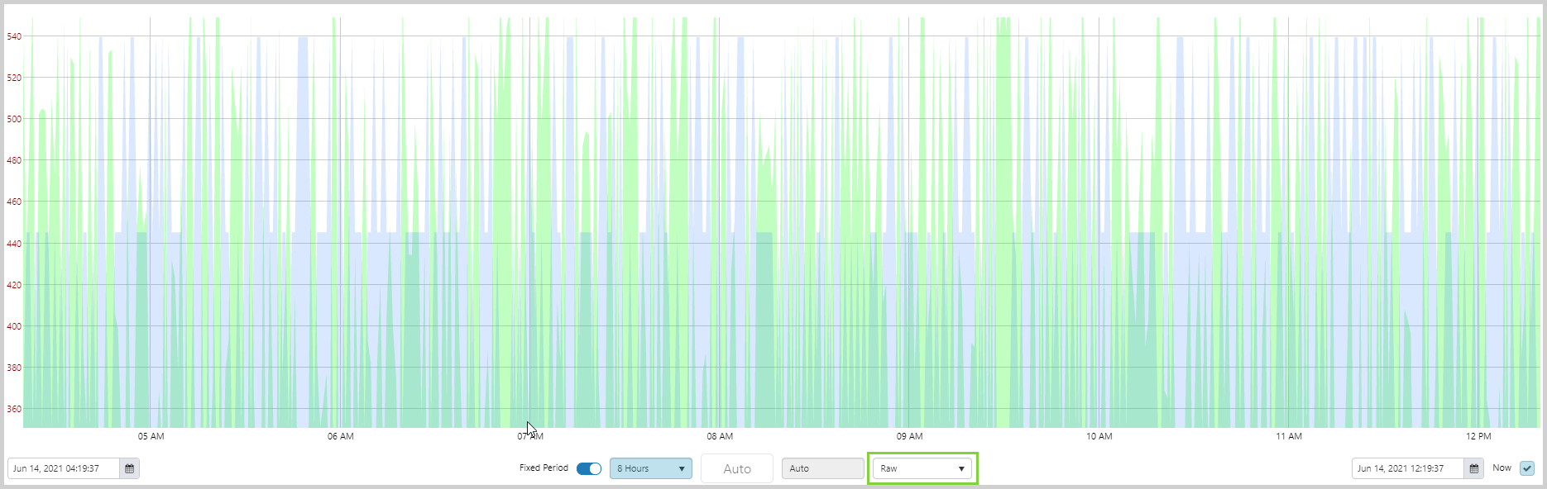
Task: Open the 8 Hours period dropdown
Action: coord(651,468)
